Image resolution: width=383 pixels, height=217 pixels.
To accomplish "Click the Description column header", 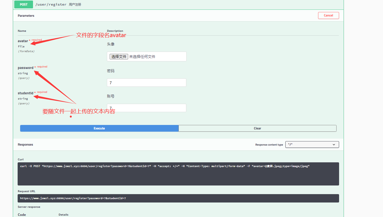I will click(x=115, y=31).
